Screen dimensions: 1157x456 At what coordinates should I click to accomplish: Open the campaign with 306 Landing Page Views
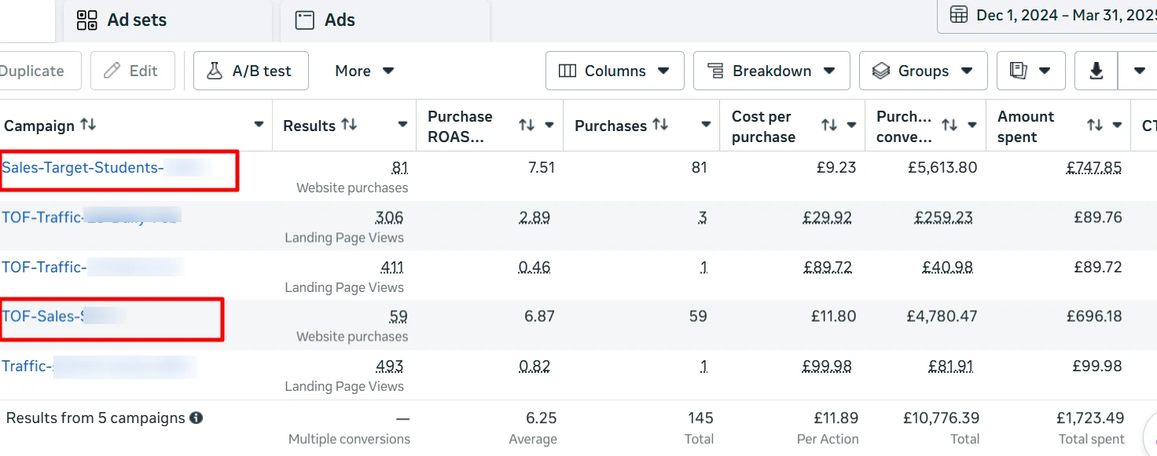point(42,217)
